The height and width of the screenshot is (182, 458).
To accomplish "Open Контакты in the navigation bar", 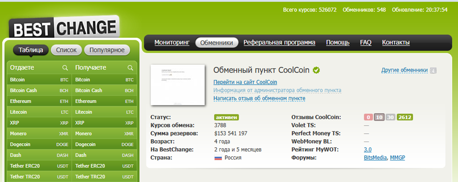I will coord(396,43).
